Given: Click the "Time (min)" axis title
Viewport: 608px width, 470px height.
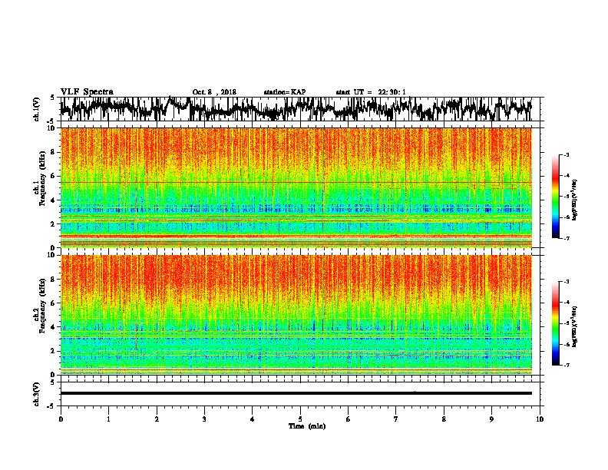Looking at the screenshot, I should [x=307, y=426].
